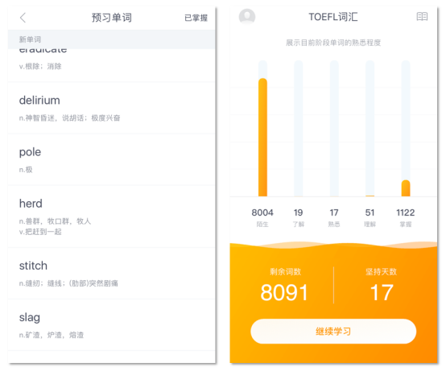
Task: Select the word delirium entry
Action: point(111,108)
